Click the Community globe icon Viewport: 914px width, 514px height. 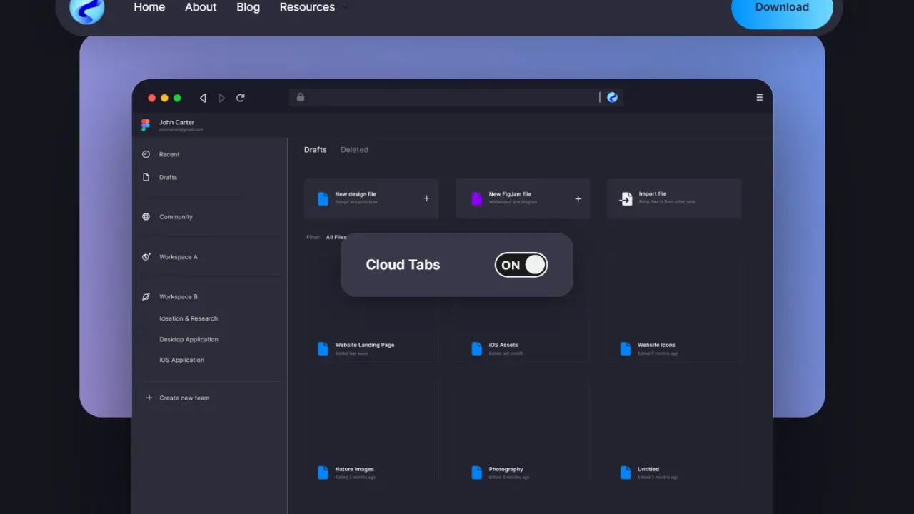(x=146, y=217)
